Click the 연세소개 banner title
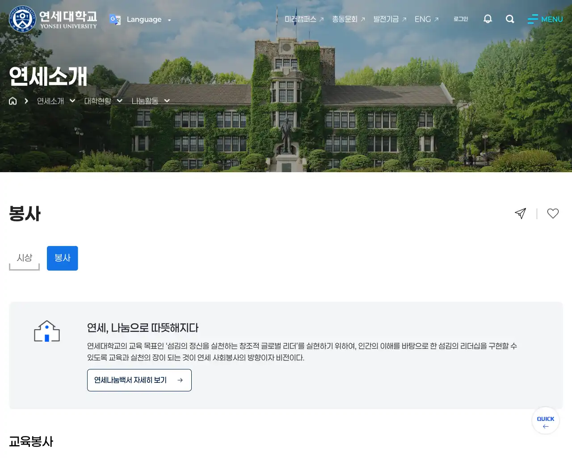The height and width of the screenshot is (458, 572). click(48, 76)
